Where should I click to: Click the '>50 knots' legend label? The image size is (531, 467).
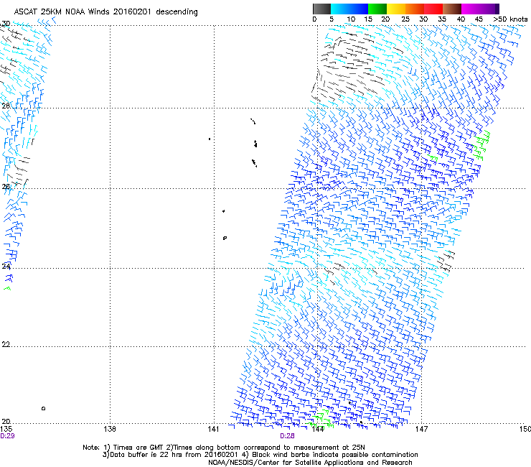(x=510, y=19)
